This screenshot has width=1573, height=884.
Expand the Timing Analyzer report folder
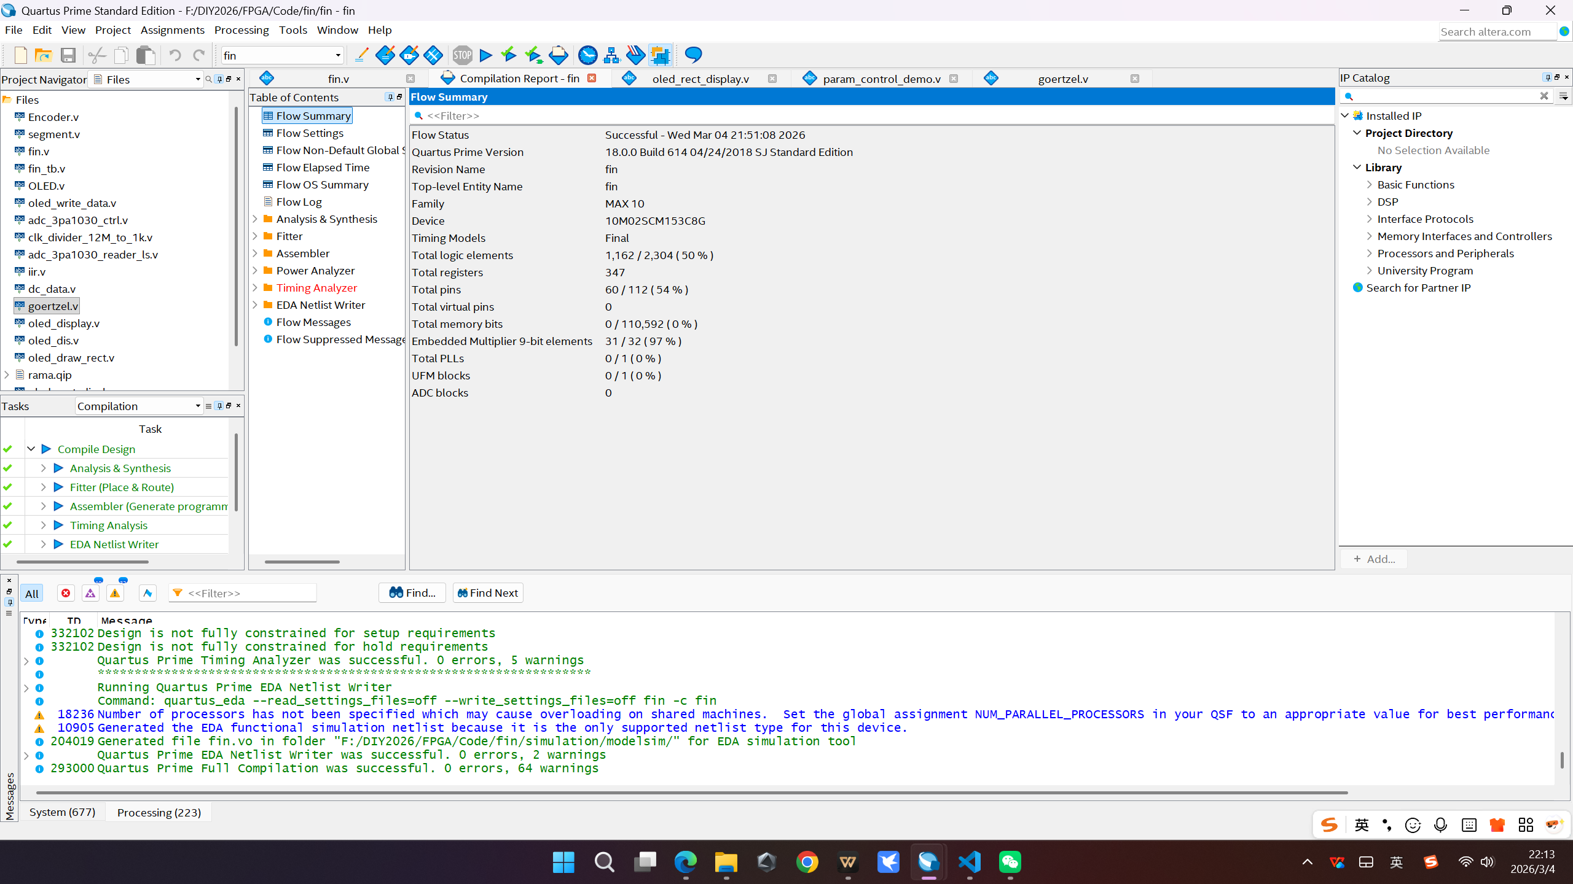click(255, 288)
